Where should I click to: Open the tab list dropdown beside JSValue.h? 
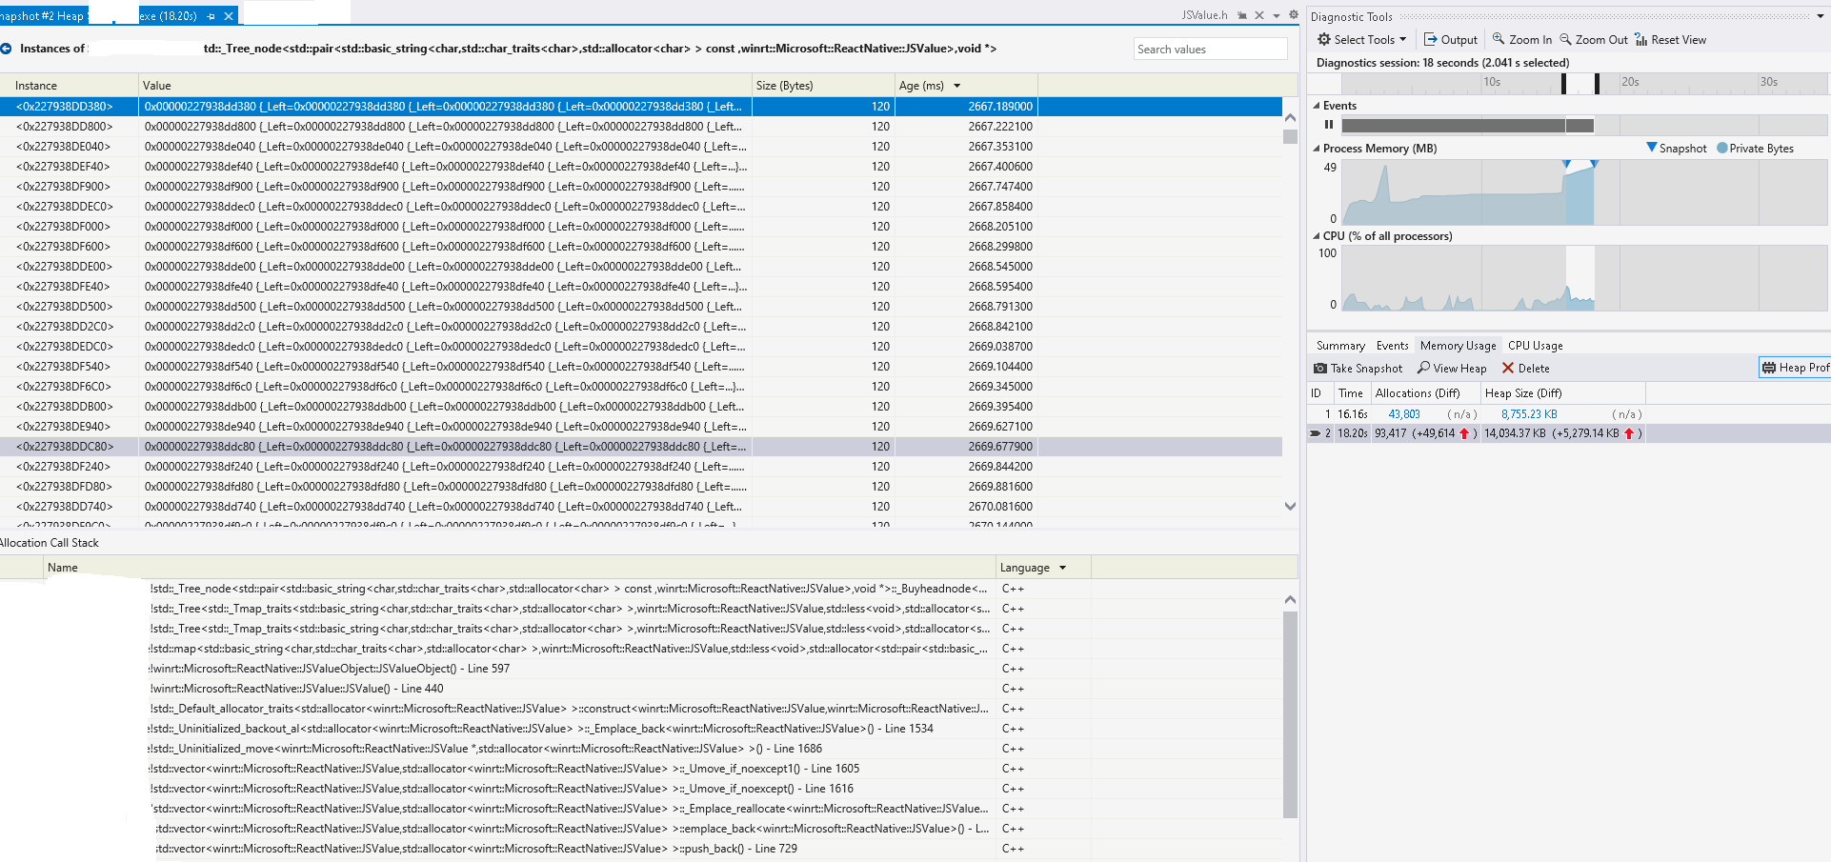pos(1277,15)
